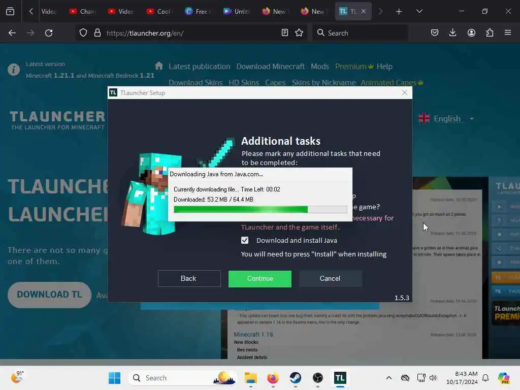Open OBS Studio from the taskbar
520x390 pixels.
tap(318, 378)
